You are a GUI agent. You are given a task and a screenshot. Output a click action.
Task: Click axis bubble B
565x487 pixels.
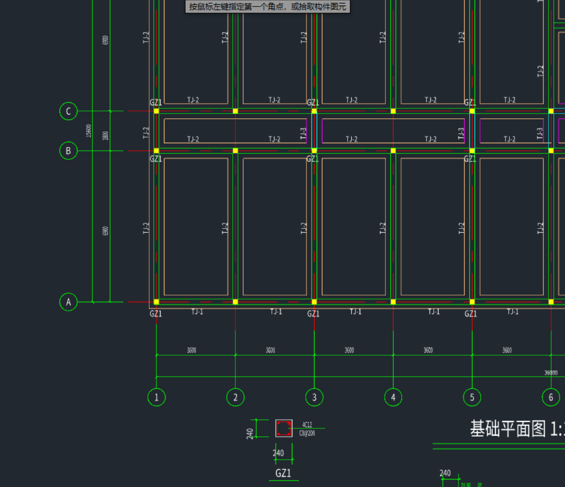click(x=68, y=151)
